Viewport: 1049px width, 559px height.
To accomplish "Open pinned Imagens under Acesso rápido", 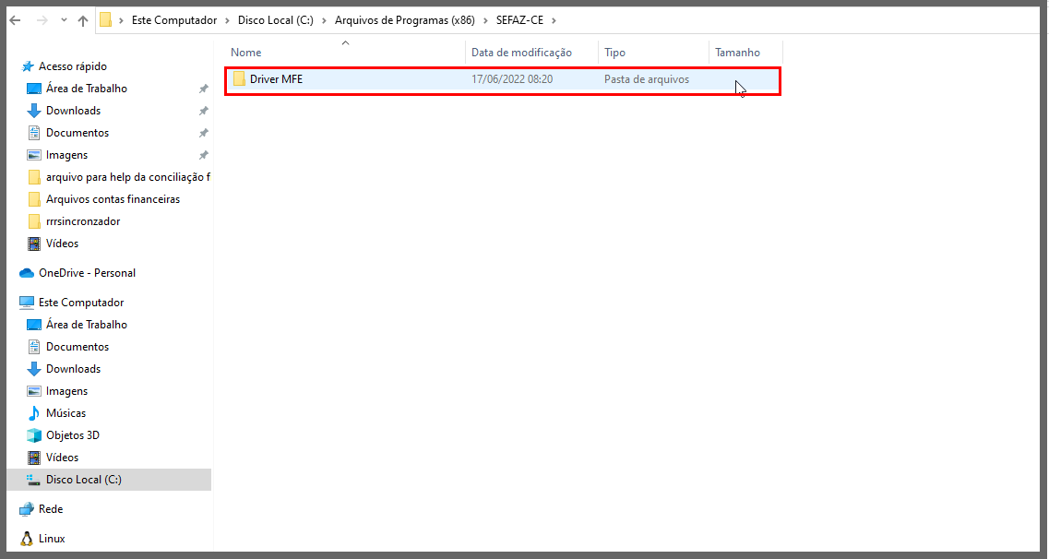I will pos(66,154).
